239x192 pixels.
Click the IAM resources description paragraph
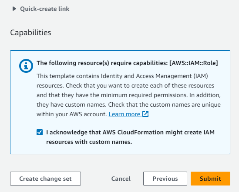[128, 95]
